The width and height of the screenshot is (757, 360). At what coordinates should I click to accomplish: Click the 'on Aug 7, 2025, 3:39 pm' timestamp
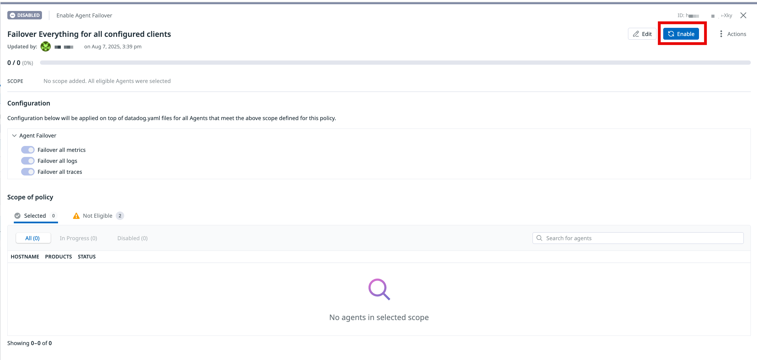[113, 47]
